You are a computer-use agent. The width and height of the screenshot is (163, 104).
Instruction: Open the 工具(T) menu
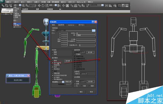(x=16, y=2)
